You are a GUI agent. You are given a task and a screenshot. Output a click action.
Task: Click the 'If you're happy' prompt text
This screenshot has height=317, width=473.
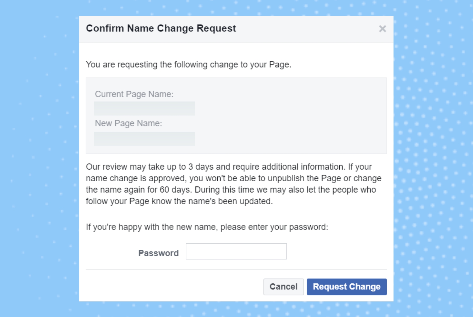(x=207, y=227)
